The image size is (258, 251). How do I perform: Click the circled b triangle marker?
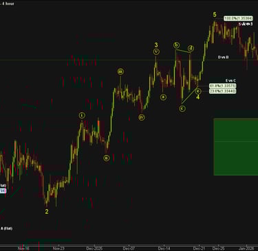pyautogui.click(x=176, y=45)
